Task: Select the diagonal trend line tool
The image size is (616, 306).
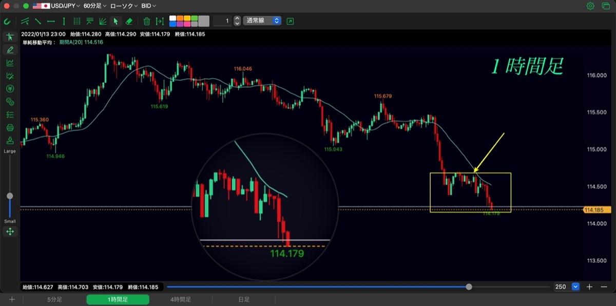Action: (38, 21)
